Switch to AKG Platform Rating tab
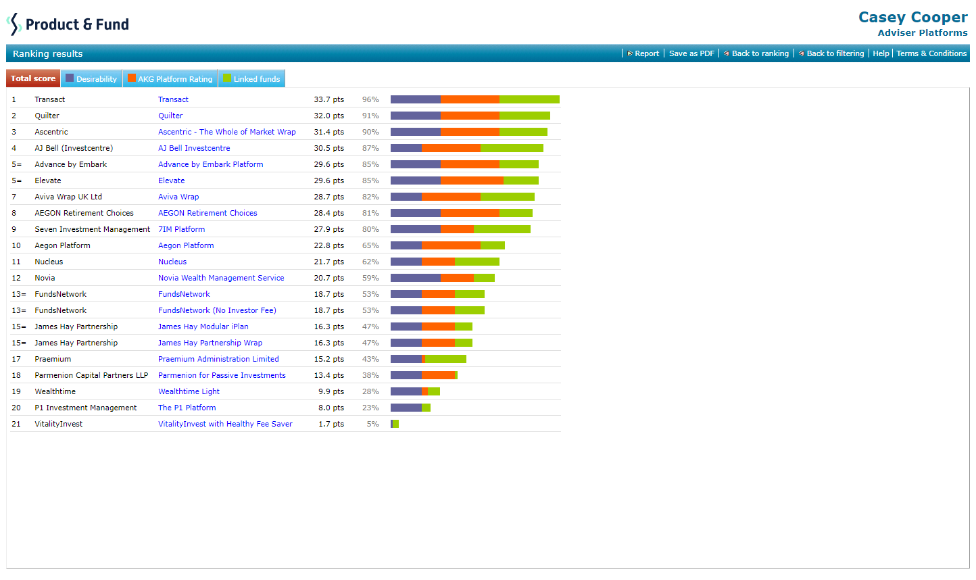This screenshot has height=580, width=976. (170, 78)
